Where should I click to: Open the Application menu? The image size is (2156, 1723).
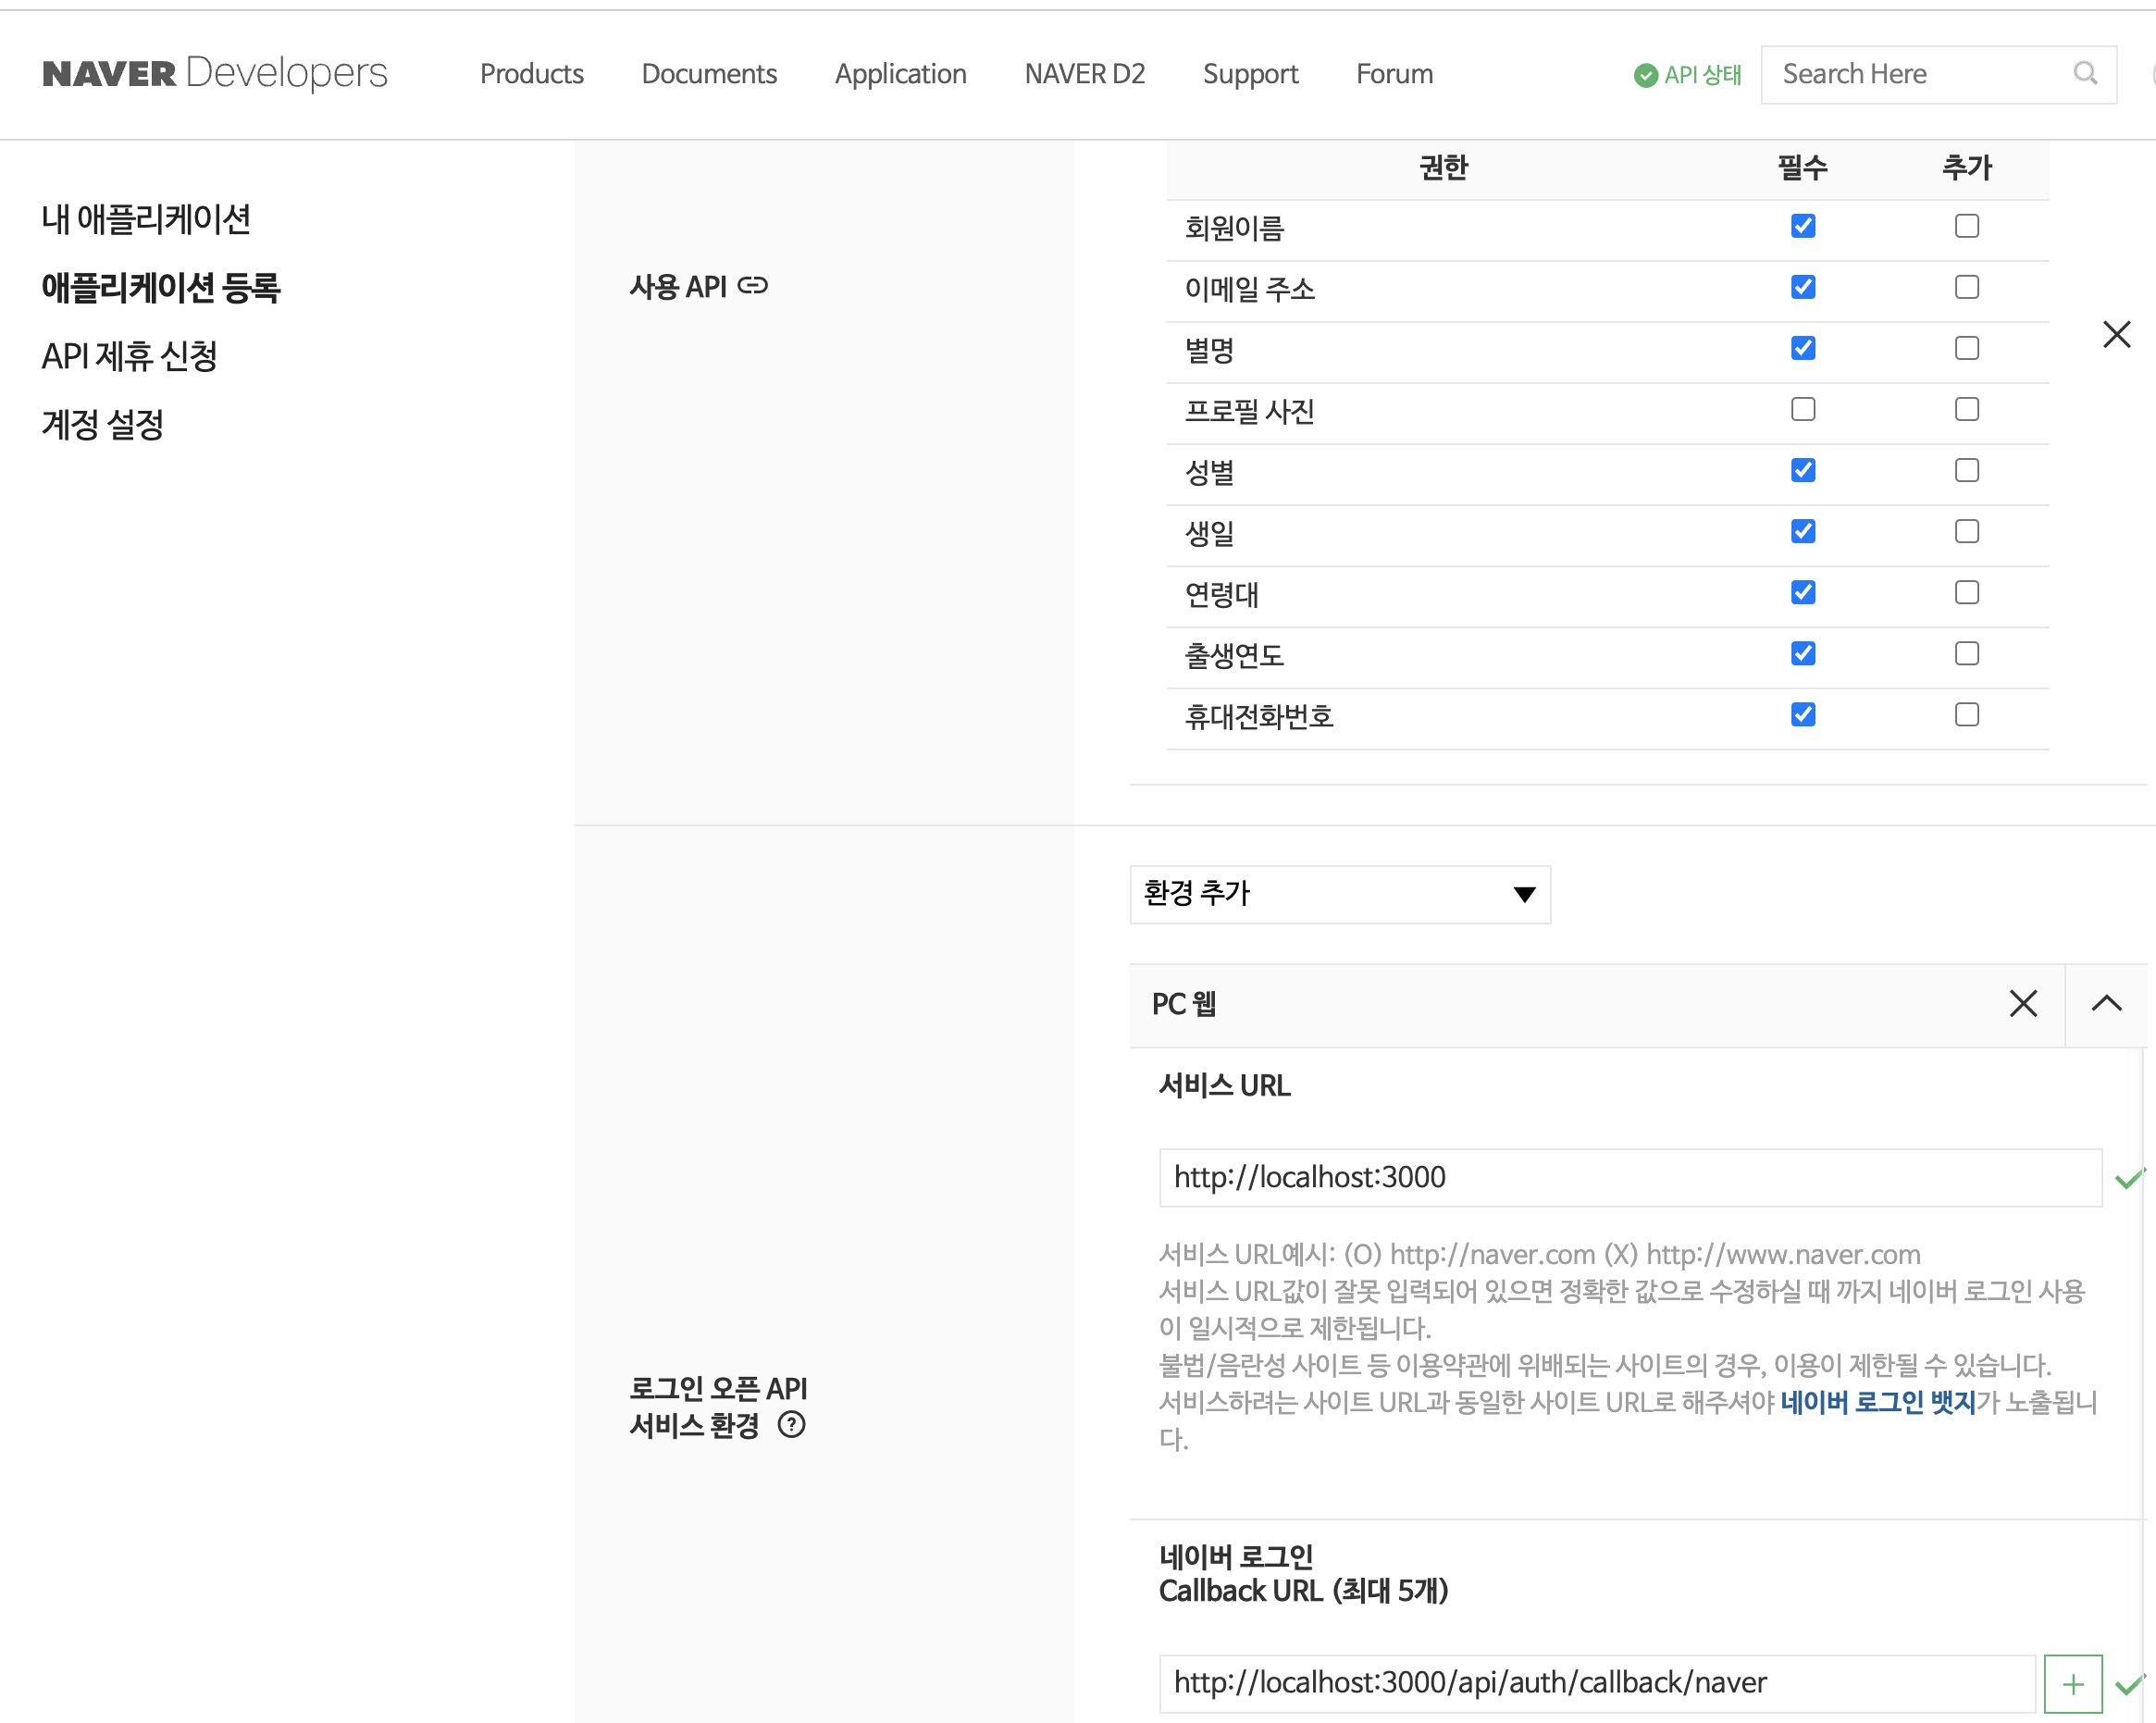900,74
